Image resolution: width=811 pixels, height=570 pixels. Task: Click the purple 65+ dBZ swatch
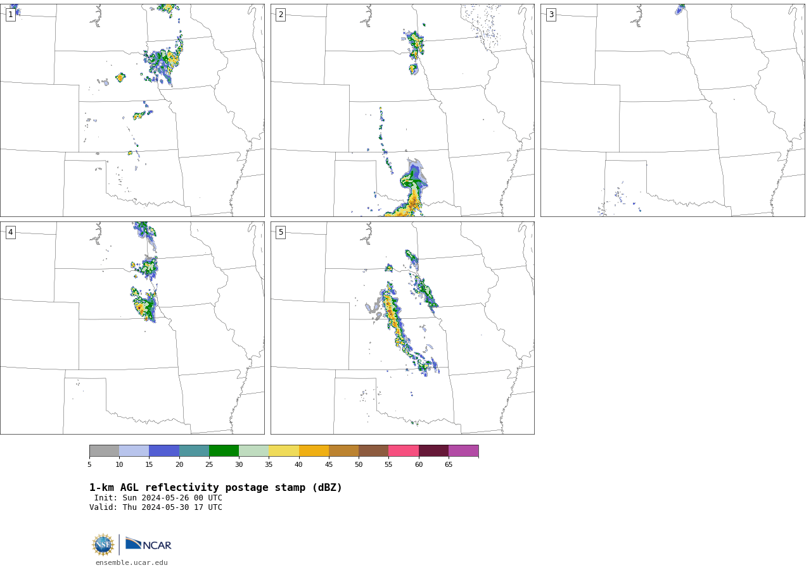pyautogui.click(x=463, y=450)
